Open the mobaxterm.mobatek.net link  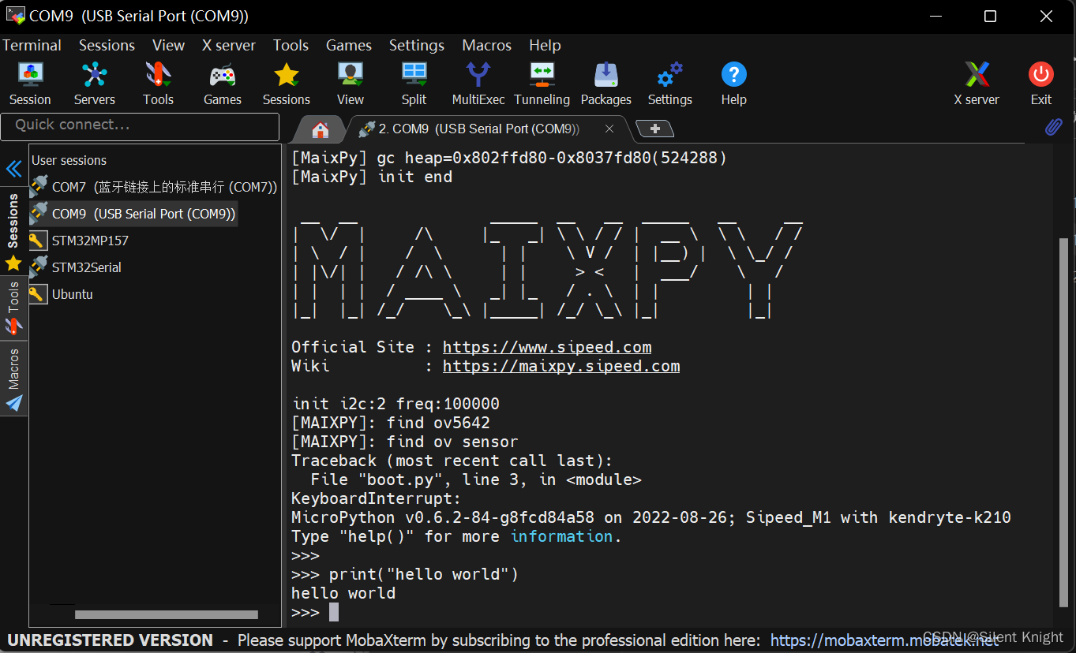click(x=884, y=640)
